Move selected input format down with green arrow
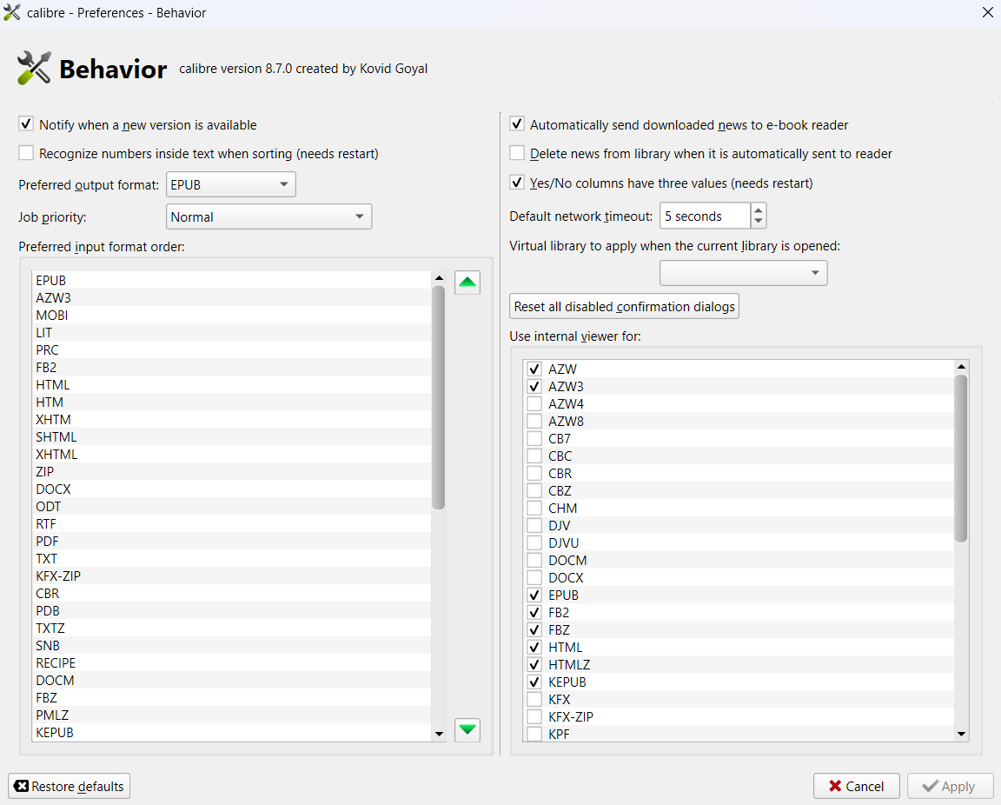 click(467, 729)
